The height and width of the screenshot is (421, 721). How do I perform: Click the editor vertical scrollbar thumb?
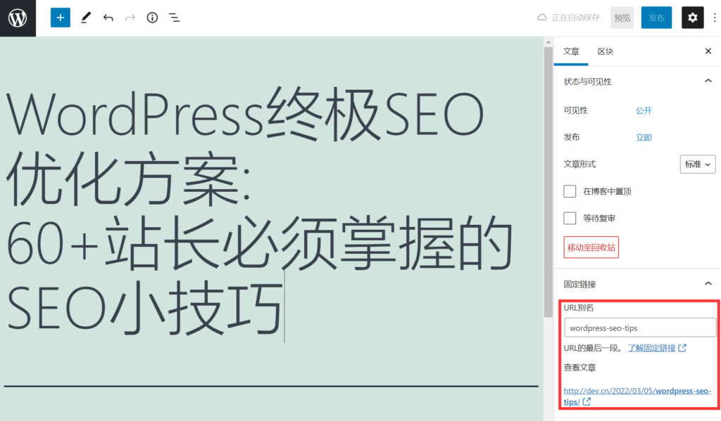(x=548, y=181)
